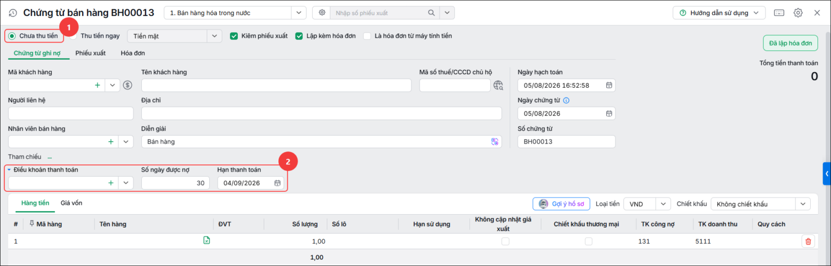
Task: Click the Địa chỉ input field
Action: (x=321, y=114)
